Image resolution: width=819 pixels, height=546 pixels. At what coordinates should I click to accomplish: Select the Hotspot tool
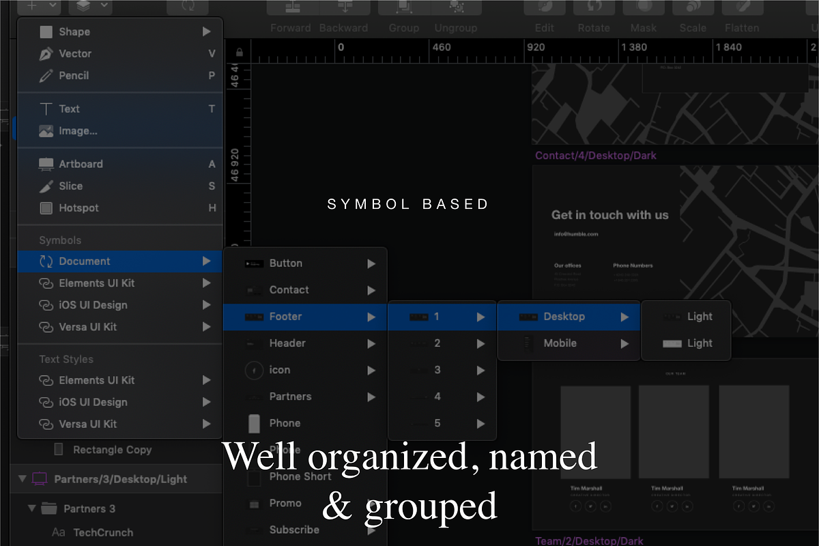tap(120, 207)
